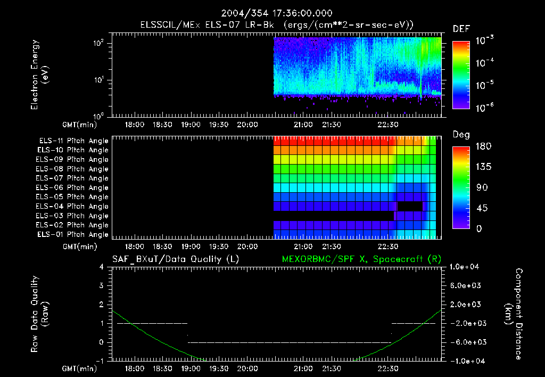The height and width of the screenshot is (377, 545).
Task: Click 20:00 on the pitch angle time axis
Action: [247, 247]
